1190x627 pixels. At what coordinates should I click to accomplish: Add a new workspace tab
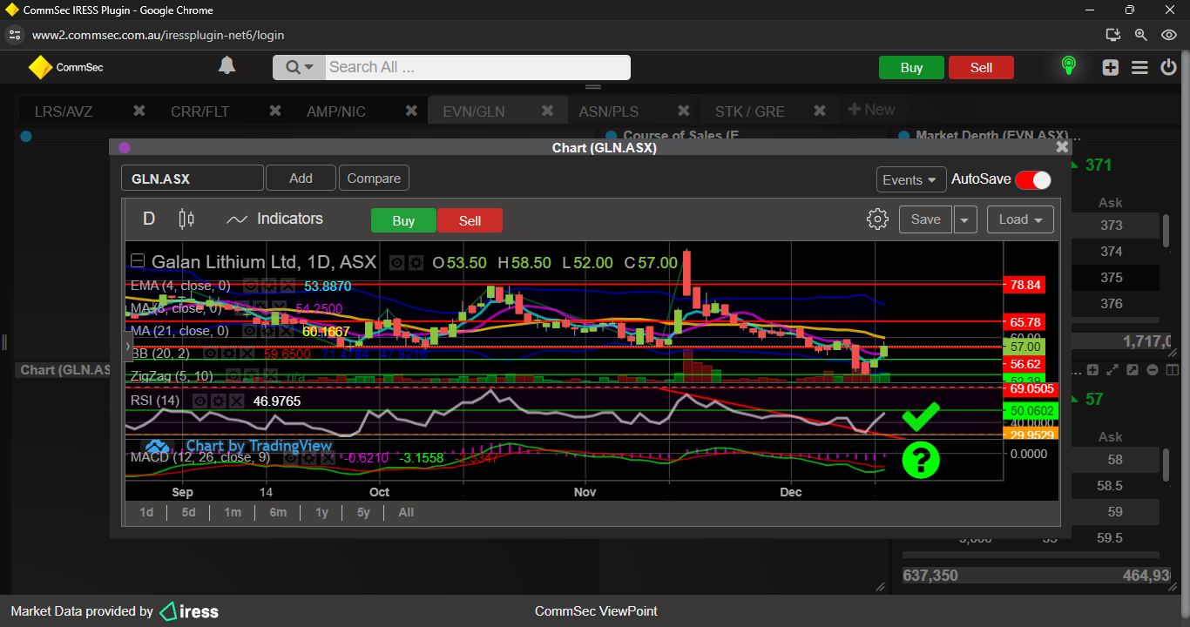click(872, 110)
